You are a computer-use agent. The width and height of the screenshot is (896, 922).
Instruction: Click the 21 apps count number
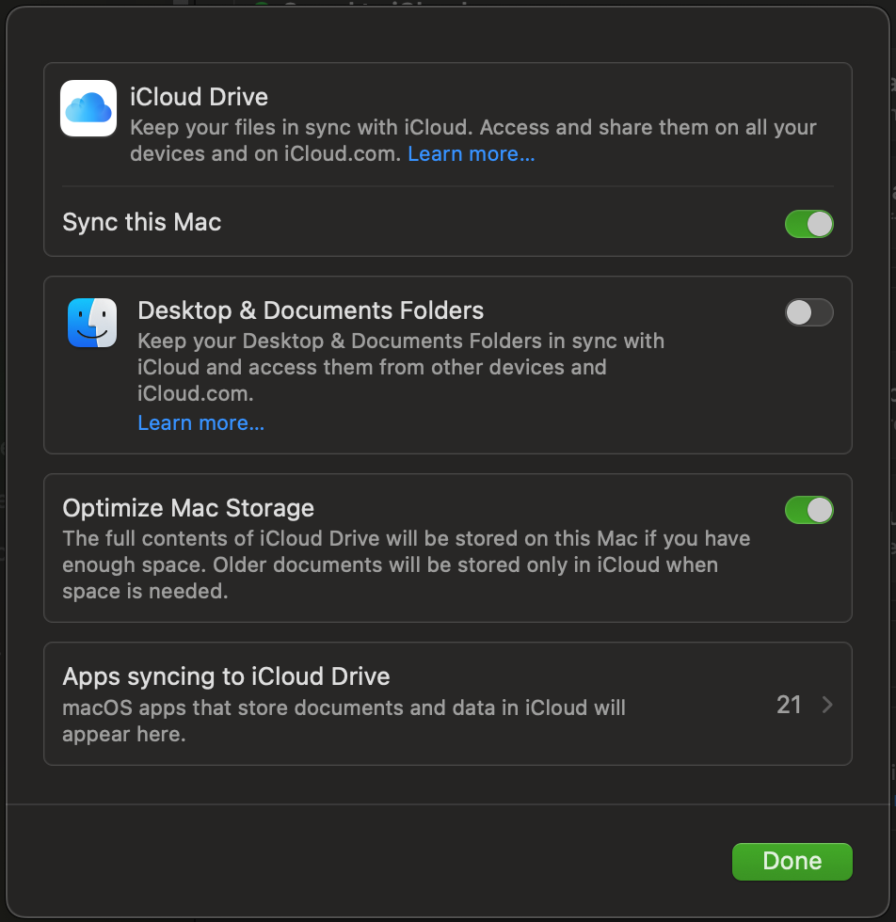[789, 705]
